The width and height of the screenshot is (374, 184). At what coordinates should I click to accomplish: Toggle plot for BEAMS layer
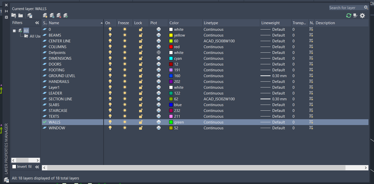pos(158,35)
